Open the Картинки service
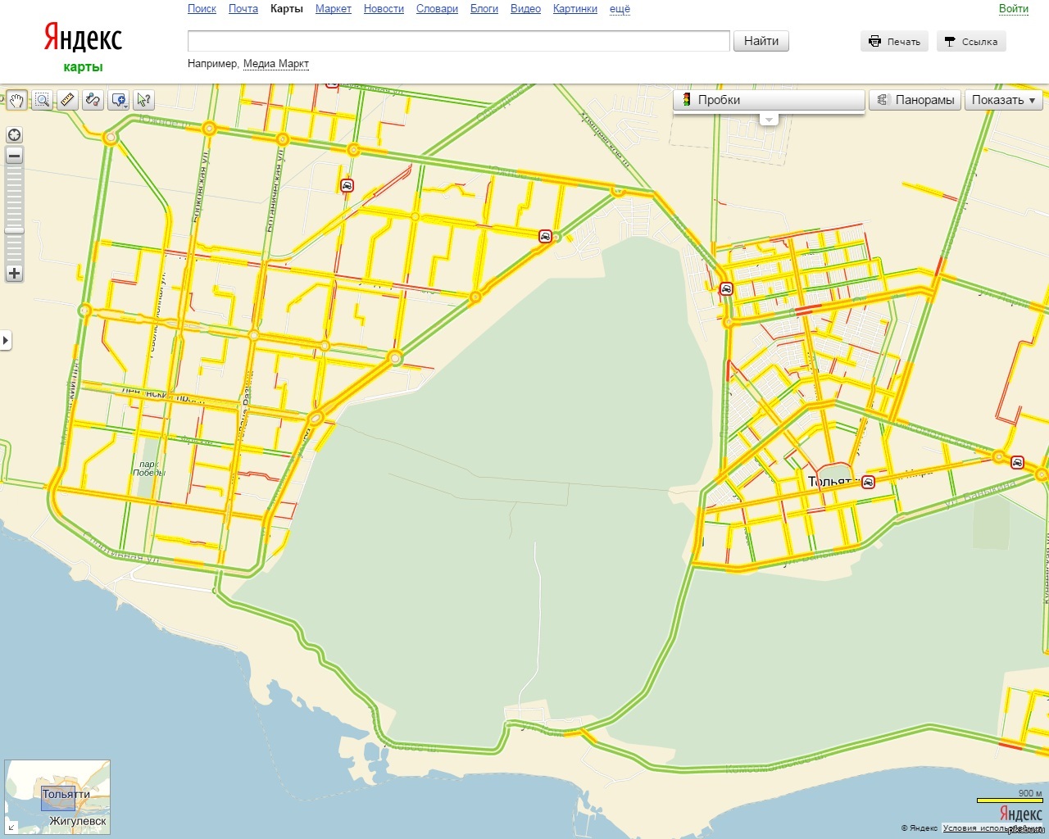The width and height of the screenshot is (1049, 839). tap(575, 9)
